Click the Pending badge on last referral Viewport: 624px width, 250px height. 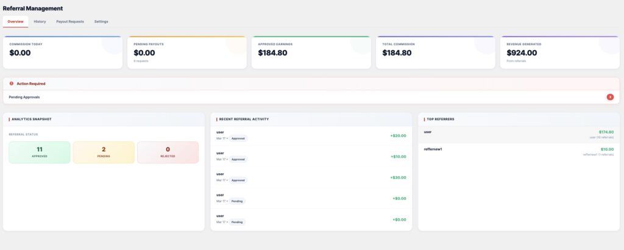tap(237, 222)
